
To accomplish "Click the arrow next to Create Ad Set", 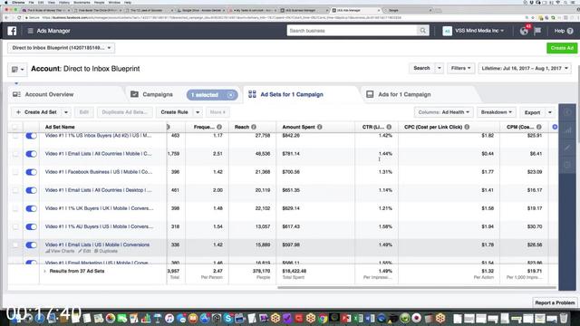I will point(66,112).
